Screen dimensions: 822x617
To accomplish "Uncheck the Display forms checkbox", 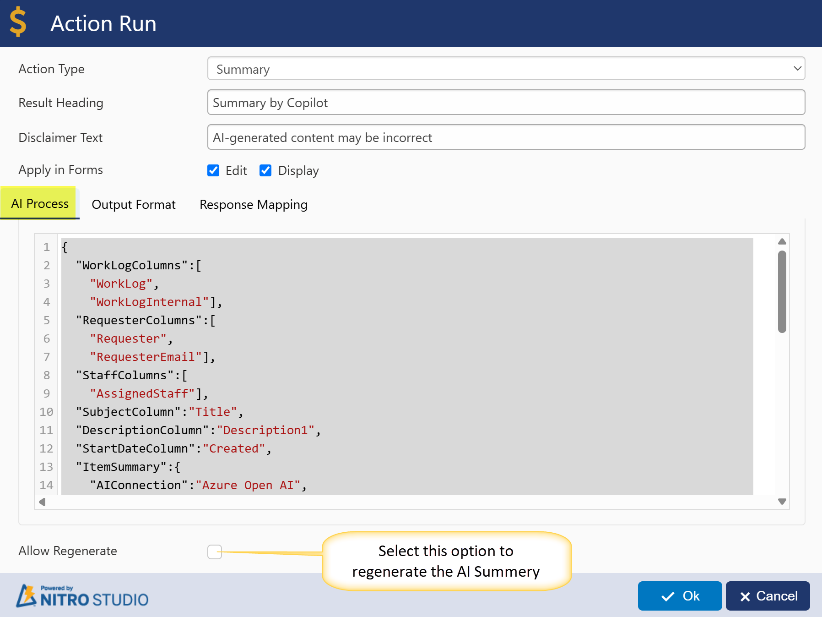I will coord(265,170).
